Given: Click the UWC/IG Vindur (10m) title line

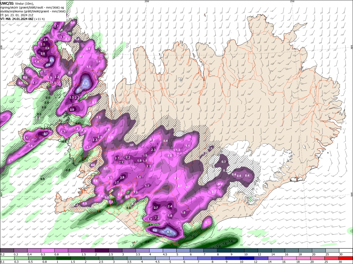Looking at the screenshot, I should [17, 3].
